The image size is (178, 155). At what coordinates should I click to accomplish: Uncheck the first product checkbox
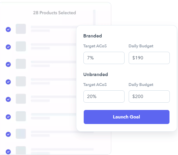tap(8, 29)
